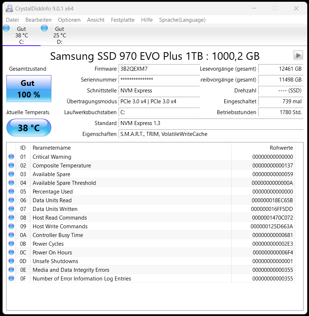Click the Drehzahl value ---- (SSD)
This screenshot has width=309, height=316.
[x=281, y=91]
